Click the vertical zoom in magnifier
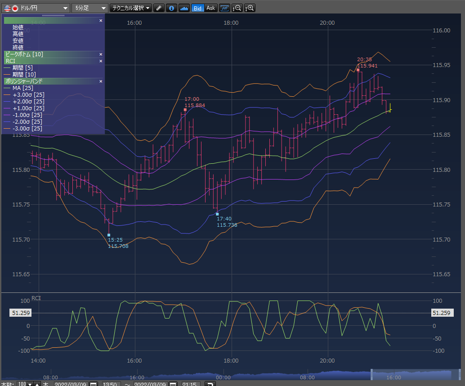 point(250,8)
